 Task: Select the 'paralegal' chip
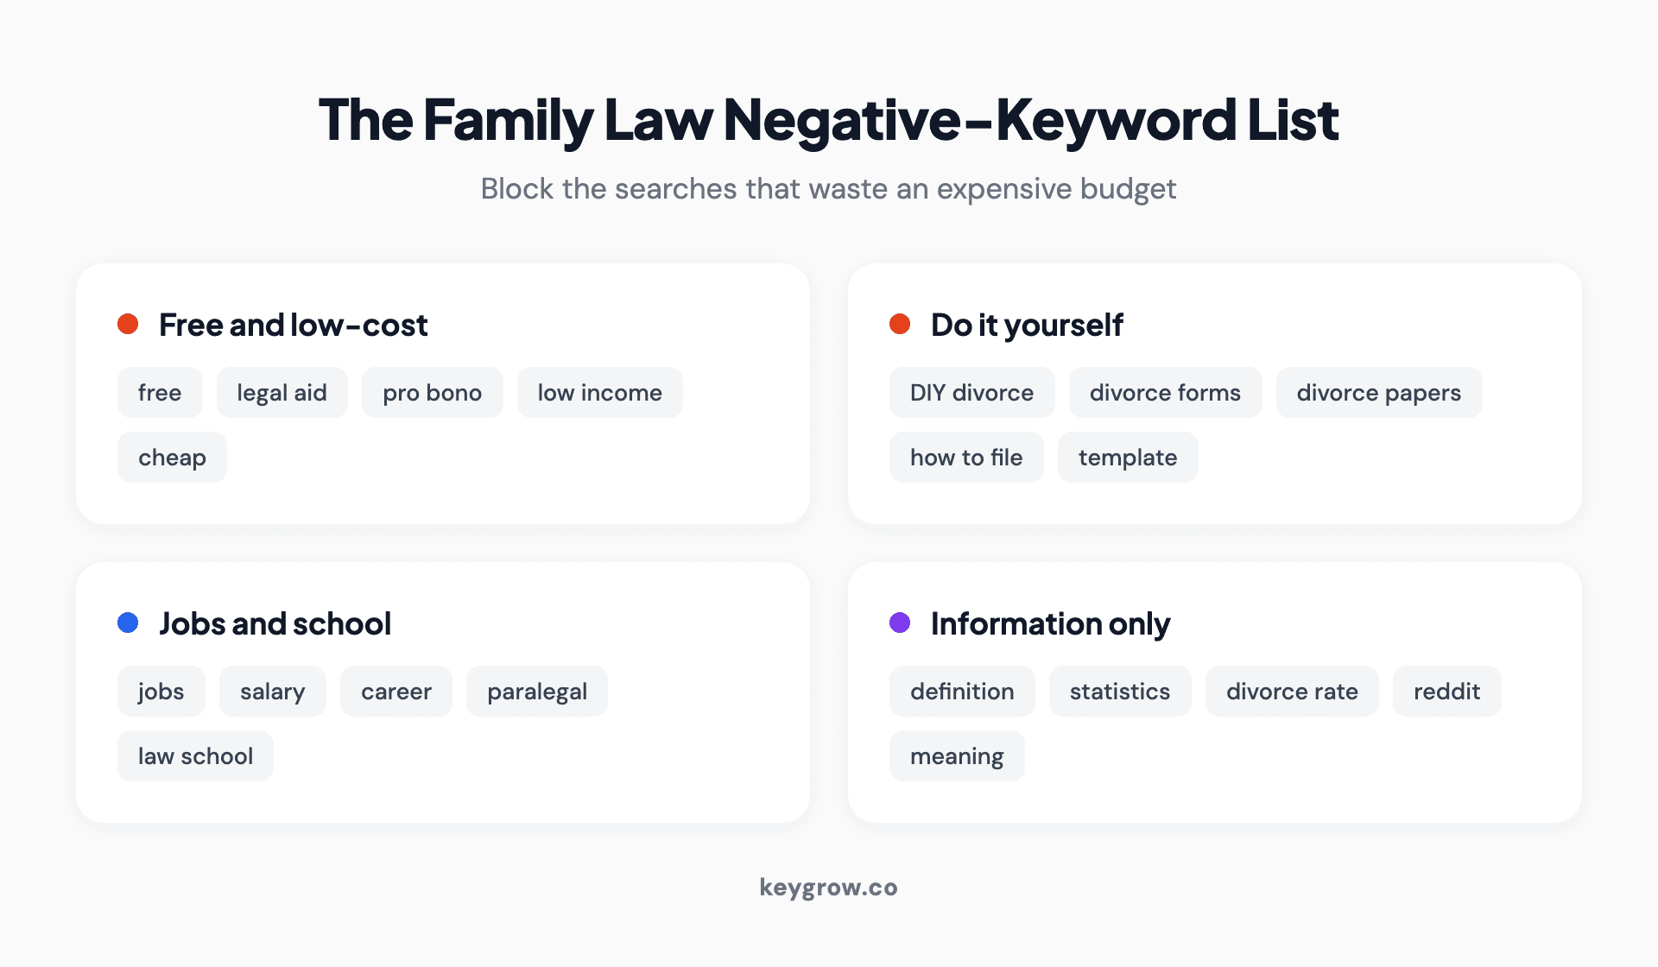tap(536, 692)
